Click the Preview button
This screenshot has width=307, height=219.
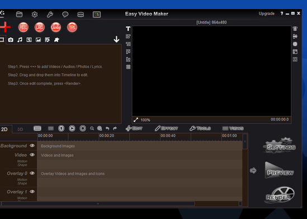click(280, 170)
